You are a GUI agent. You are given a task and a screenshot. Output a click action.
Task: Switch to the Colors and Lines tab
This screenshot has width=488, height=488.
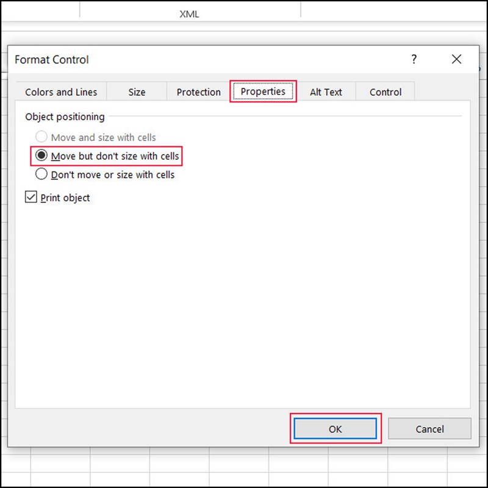pyautogui.click(x=60, y=91)
